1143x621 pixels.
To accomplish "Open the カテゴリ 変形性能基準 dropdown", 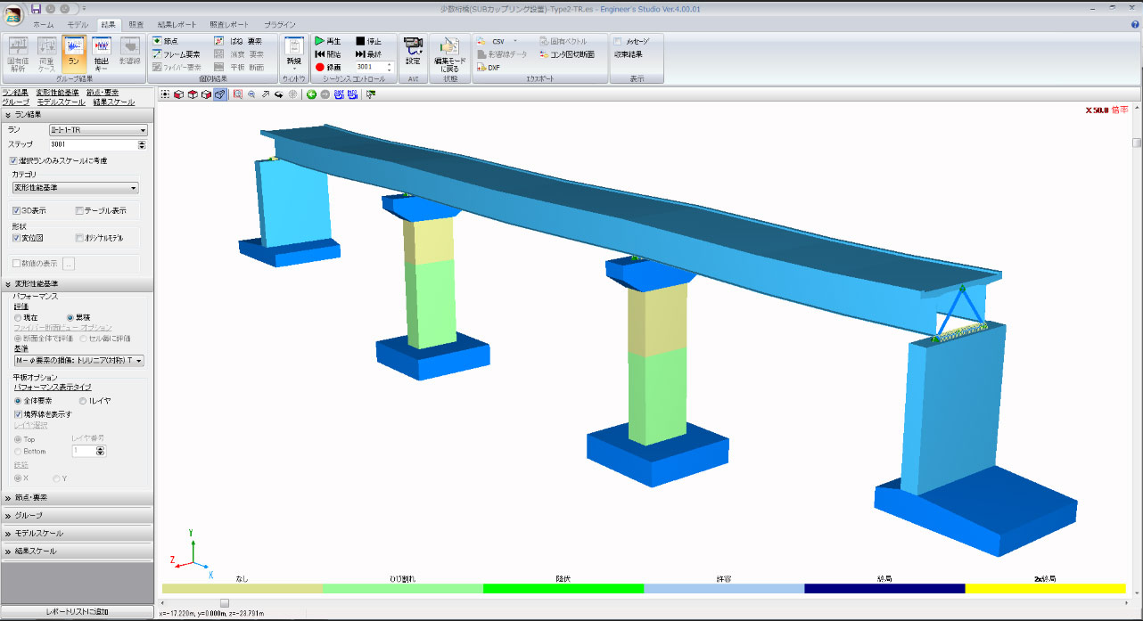I will point(75,188).
